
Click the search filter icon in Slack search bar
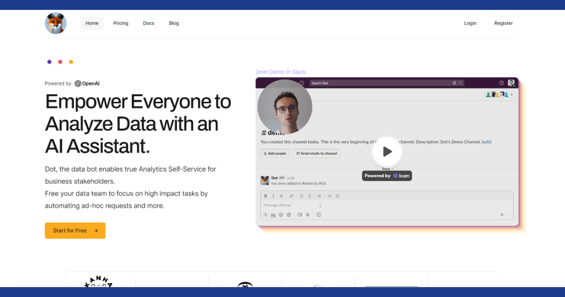pyautogui.click(x=455, y=83)
